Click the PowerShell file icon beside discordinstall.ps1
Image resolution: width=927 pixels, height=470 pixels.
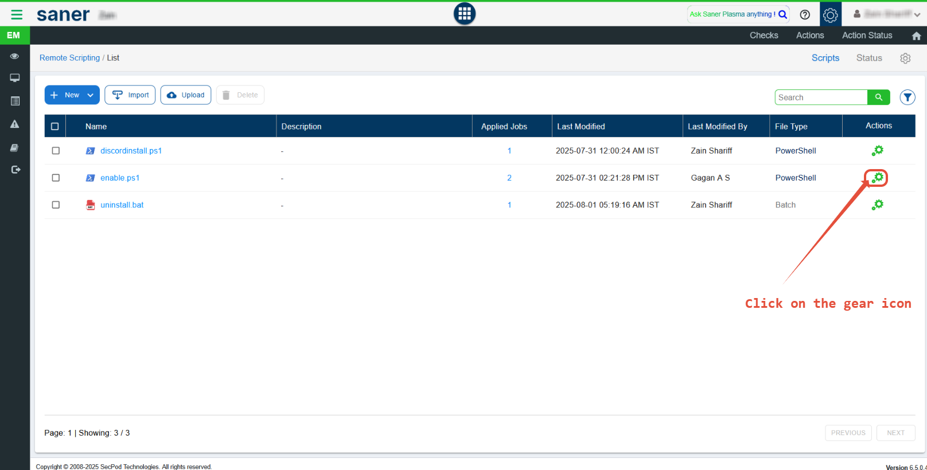click(x=90, y=151)
